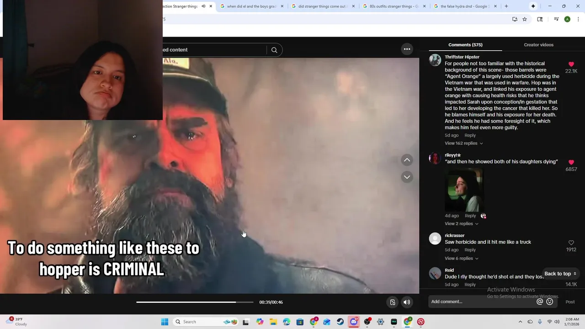This screenshot has height=329, width=585.
Task: Show hidden system tray icons chevron
Action: (x=520, y=322)
